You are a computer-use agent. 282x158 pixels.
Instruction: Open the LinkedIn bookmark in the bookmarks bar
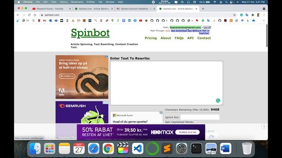[129, 21]
